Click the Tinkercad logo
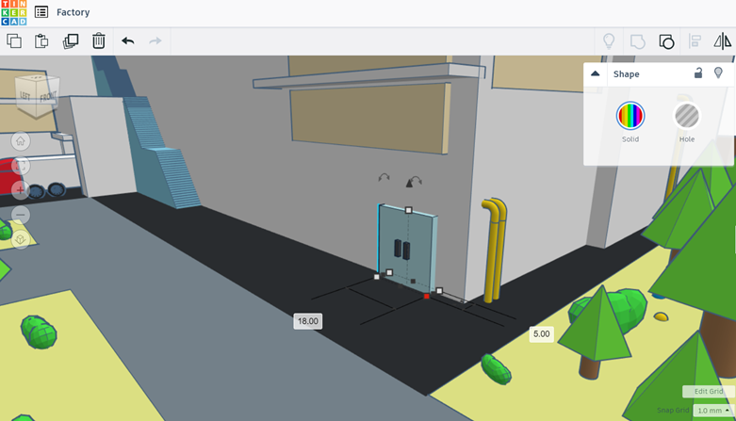 13,12
